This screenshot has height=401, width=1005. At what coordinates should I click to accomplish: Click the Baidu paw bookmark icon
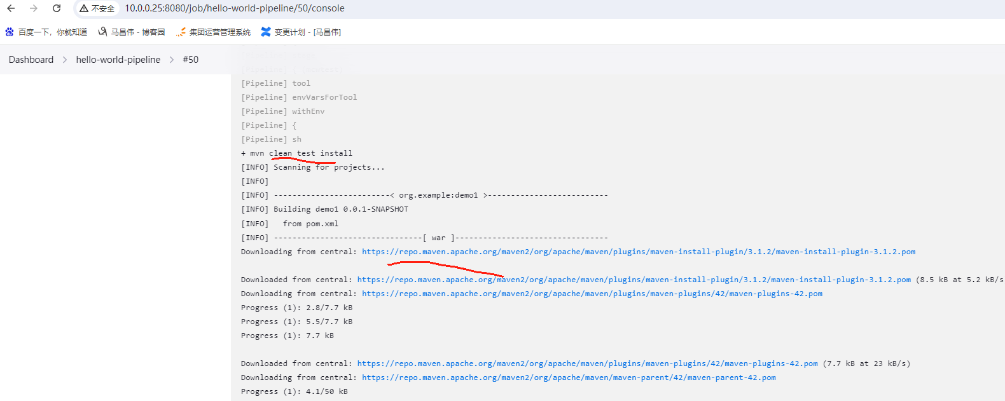(x=10, y=32)
